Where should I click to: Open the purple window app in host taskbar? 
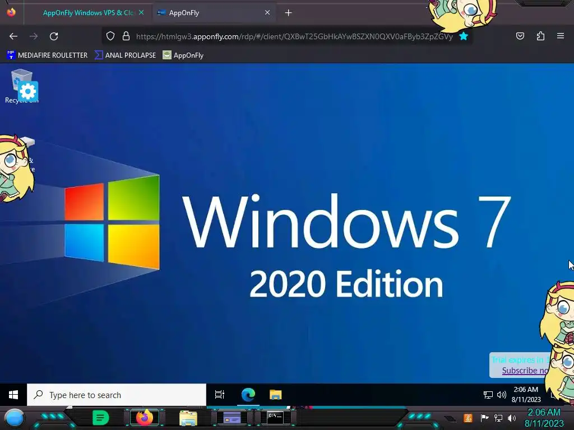pos(232,418)
